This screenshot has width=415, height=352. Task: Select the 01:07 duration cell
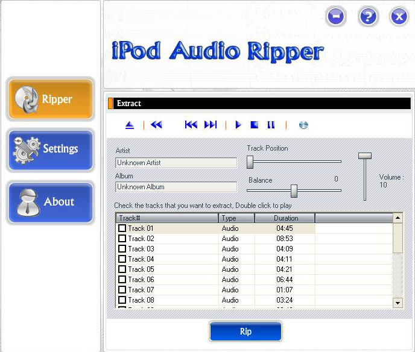[285, 289]
